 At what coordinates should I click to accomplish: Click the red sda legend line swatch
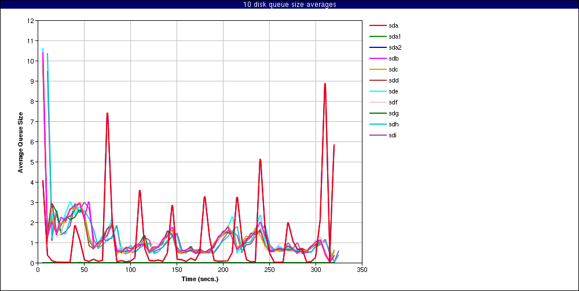point(377,25)
